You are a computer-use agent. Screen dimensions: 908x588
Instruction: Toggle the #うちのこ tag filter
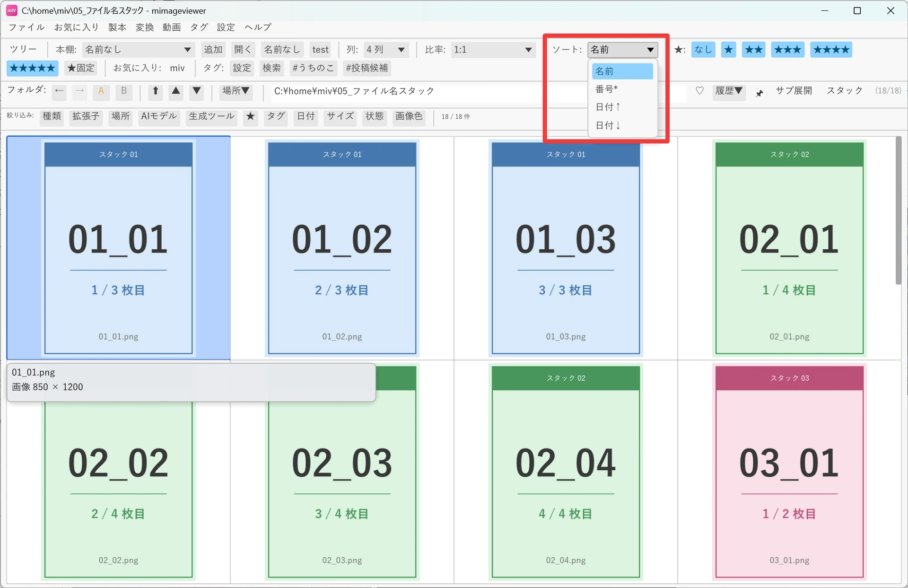coord(313,68)
